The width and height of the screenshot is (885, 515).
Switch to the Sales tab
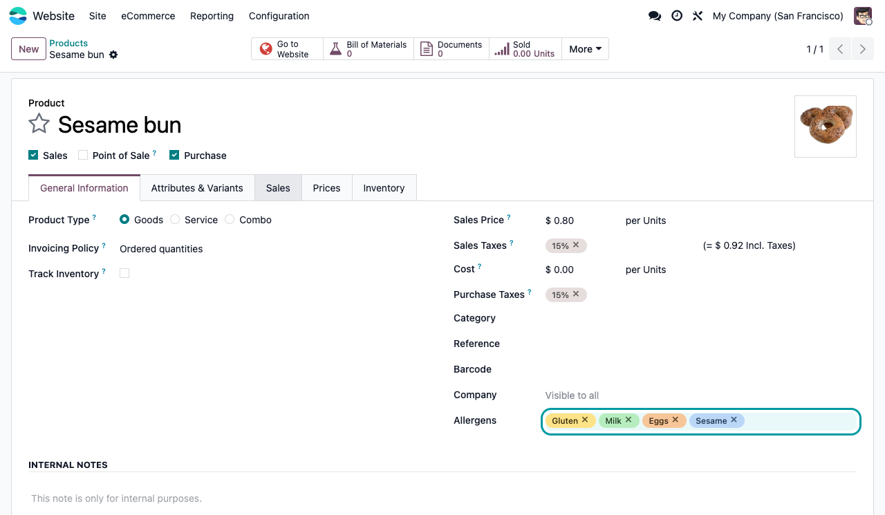[278, 188]
